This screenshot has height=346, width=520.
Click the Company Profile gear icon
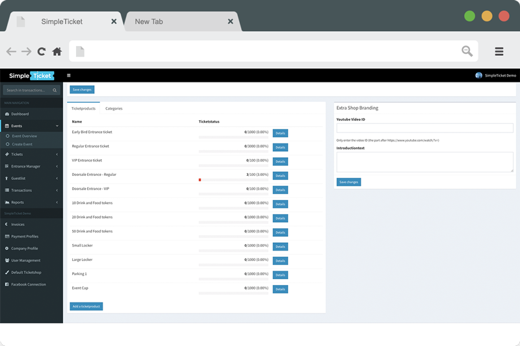pos(7,249)
